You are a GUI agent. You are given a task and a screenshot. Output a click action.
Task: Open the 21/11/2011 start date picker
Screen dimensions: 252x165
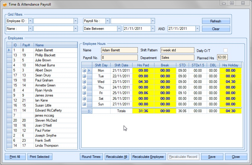tap(153, 29)
